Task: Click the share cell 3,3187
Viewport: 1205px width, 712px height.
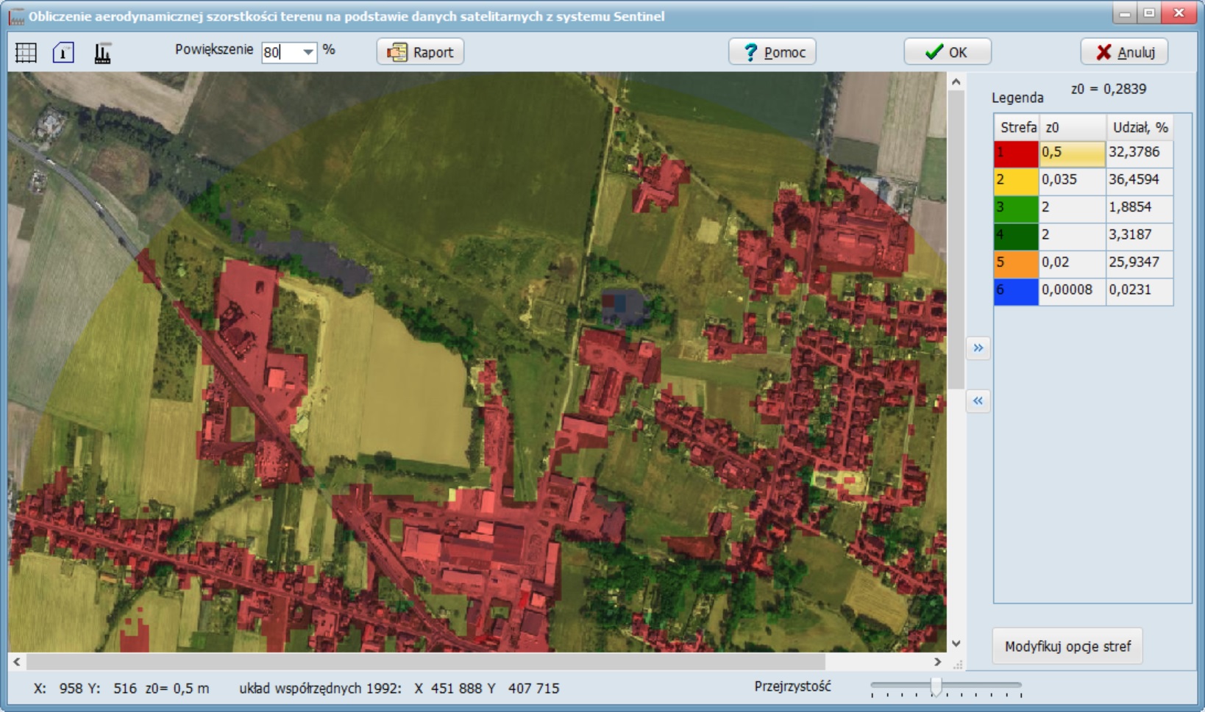Action: (1140, 236)
